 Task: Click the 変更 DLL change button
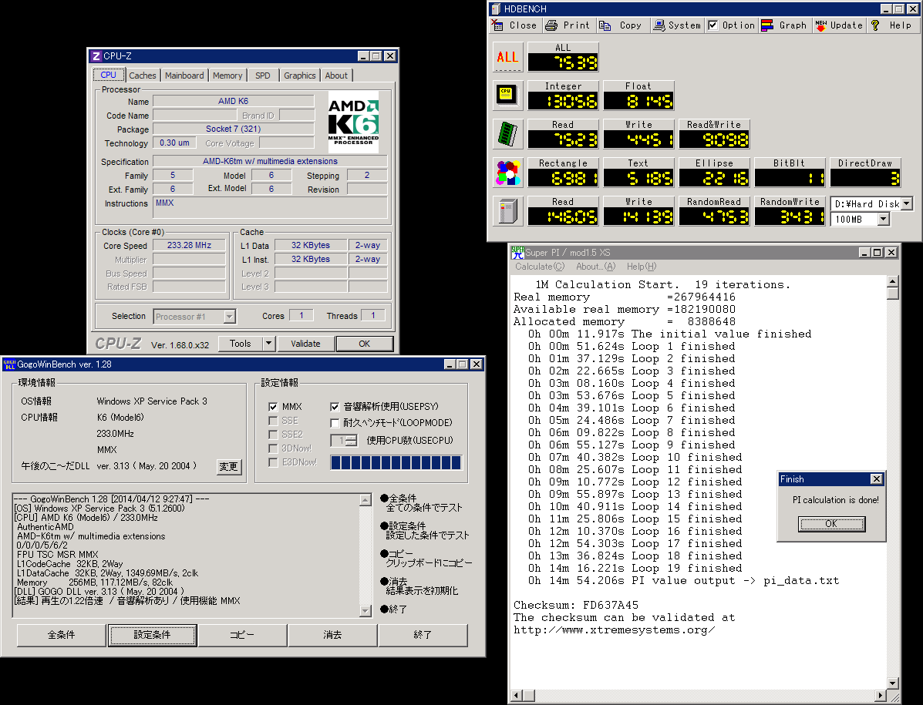coord(229,467)
